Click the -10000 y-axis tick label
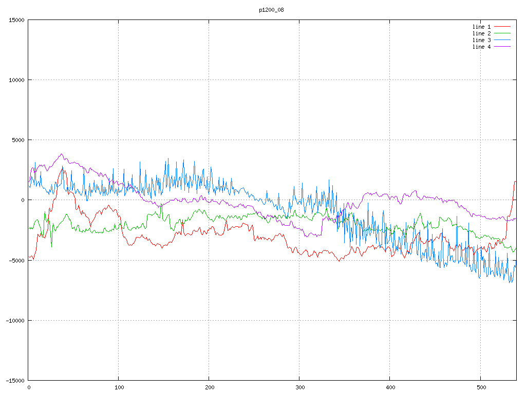Viewport: 526px width, 394px height. (14, 320)
